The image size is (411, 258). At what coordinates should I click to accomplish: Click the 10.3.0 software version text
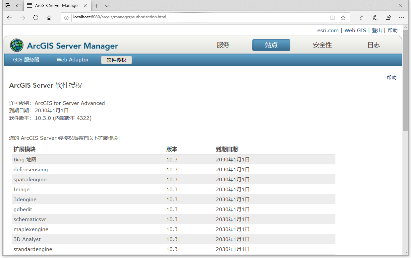tap(63, 118)
